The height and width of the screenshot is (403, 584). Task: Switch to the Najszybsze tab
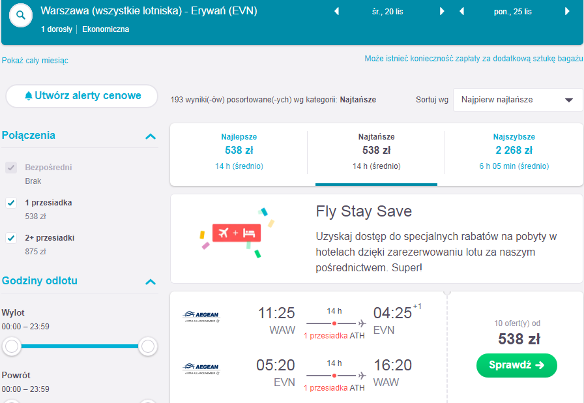coord(514,152)
